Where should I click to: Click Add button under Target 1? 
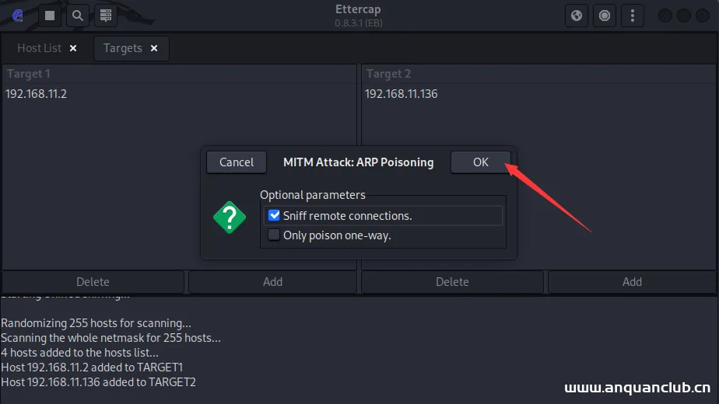[x=272, y=282]
